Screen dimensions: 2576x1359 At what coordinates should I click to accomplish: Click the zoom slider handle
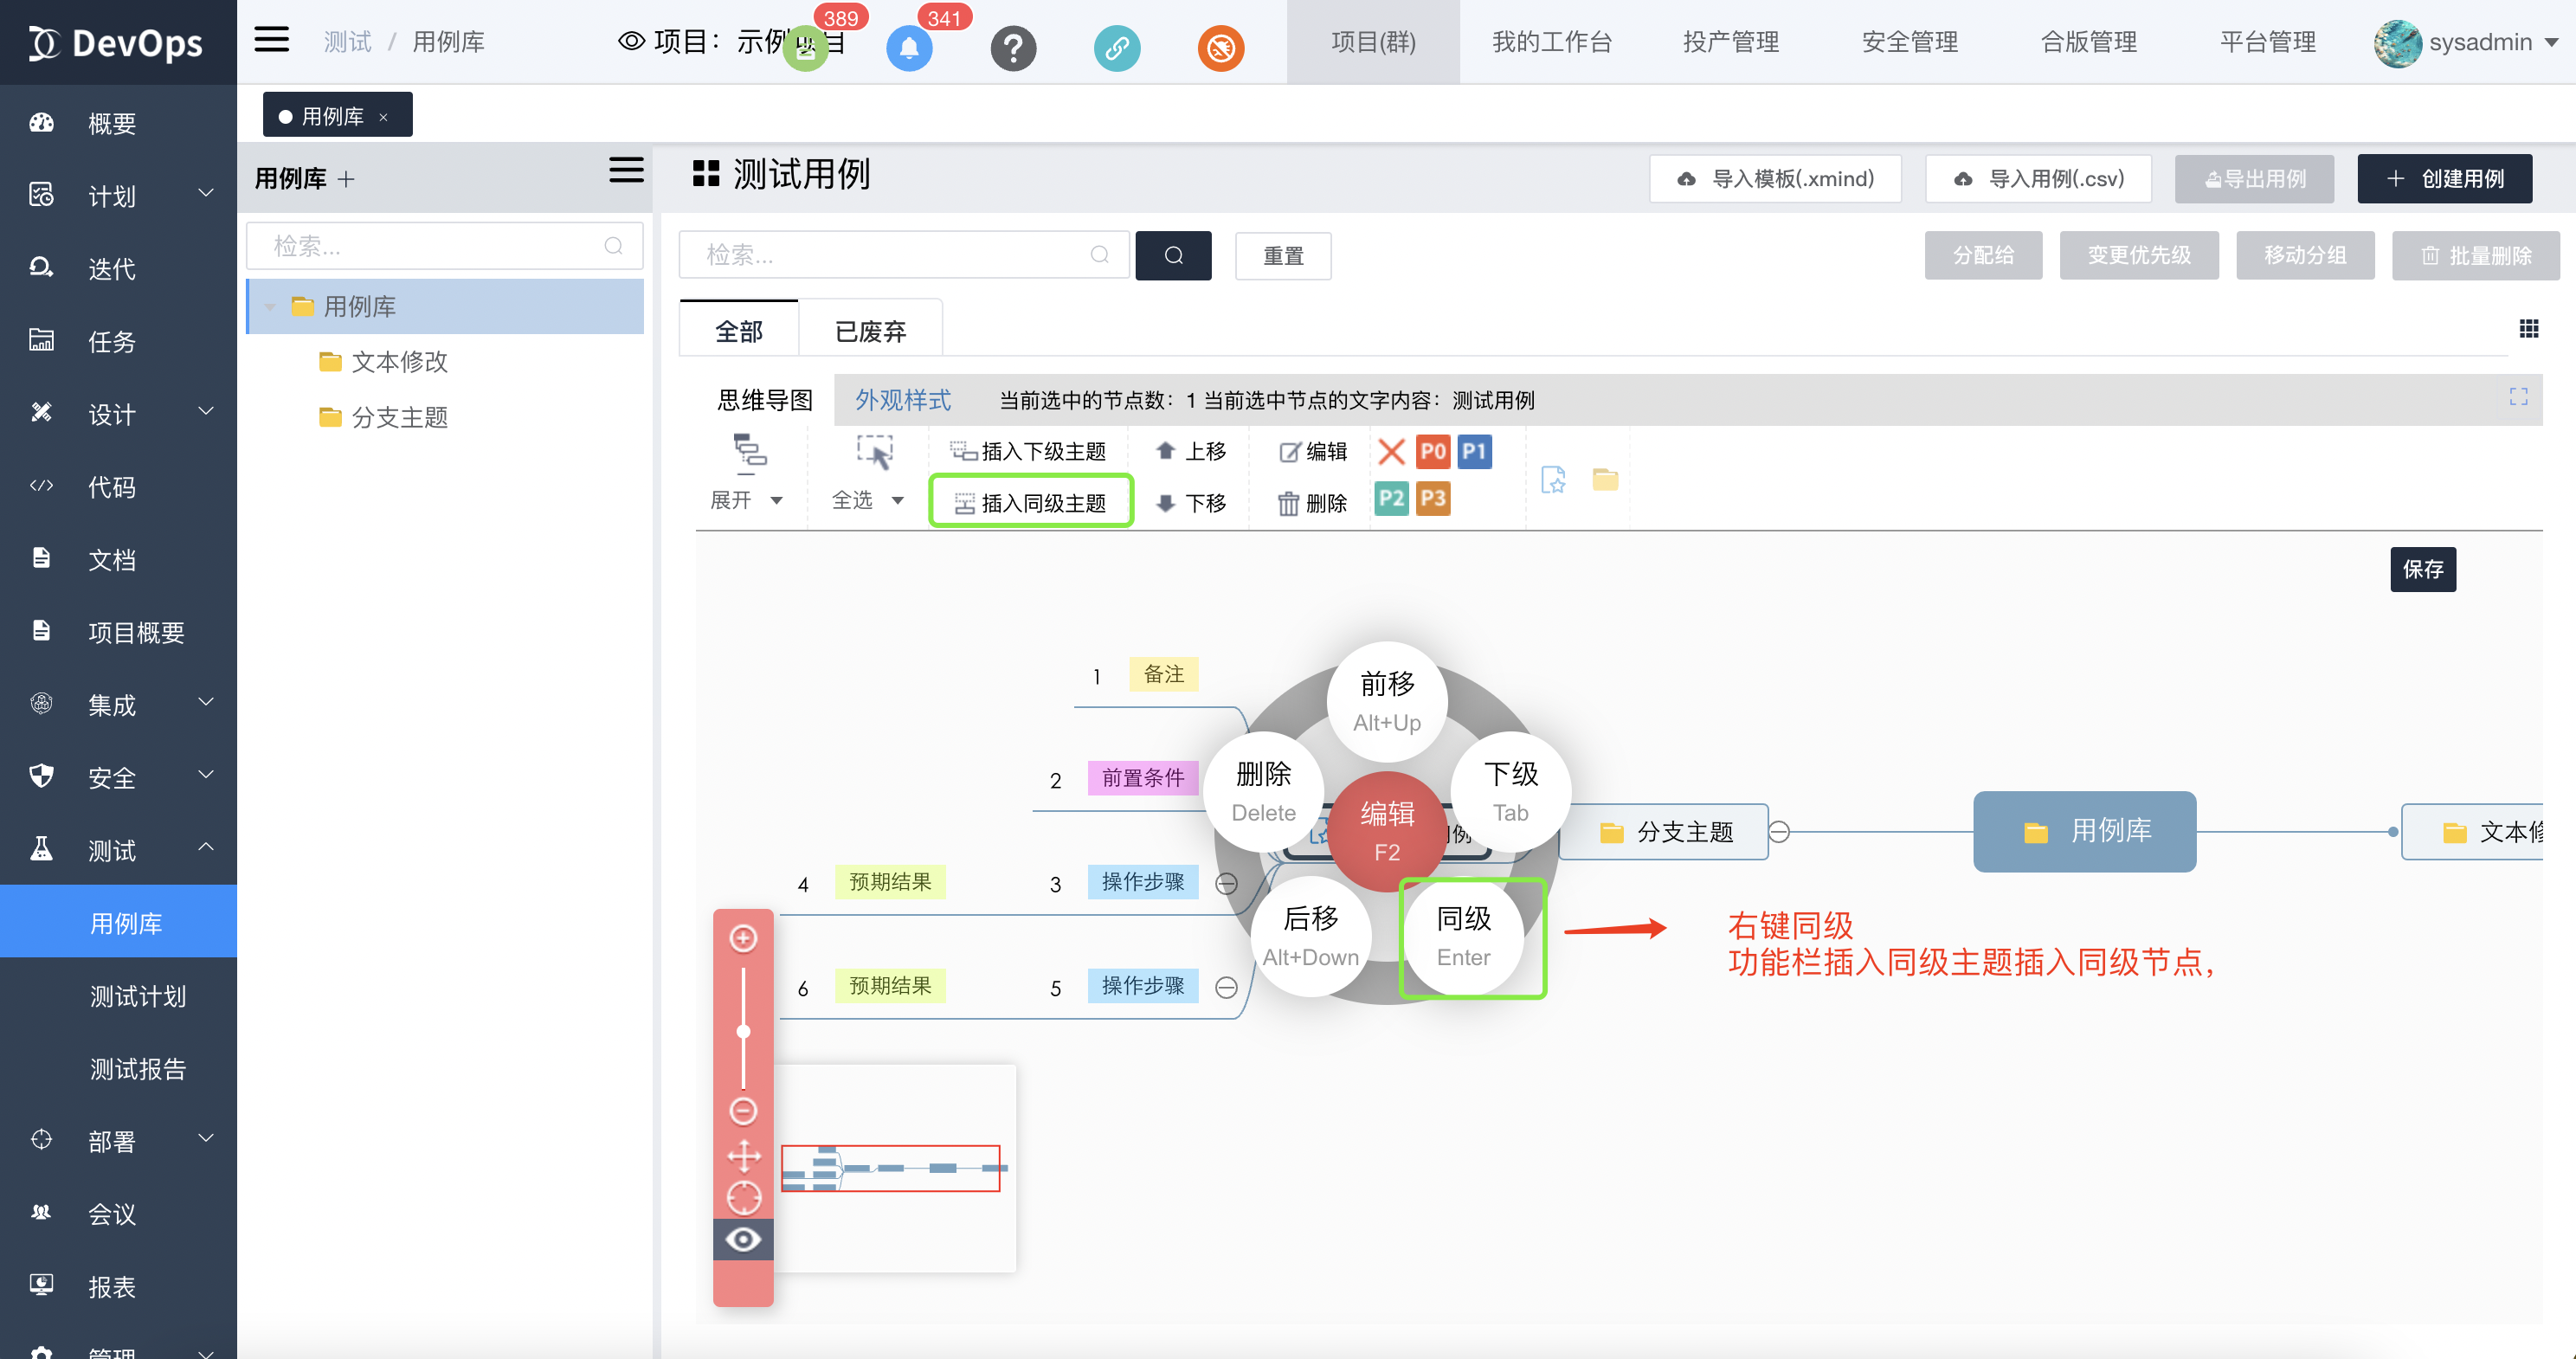[743, 1031]
